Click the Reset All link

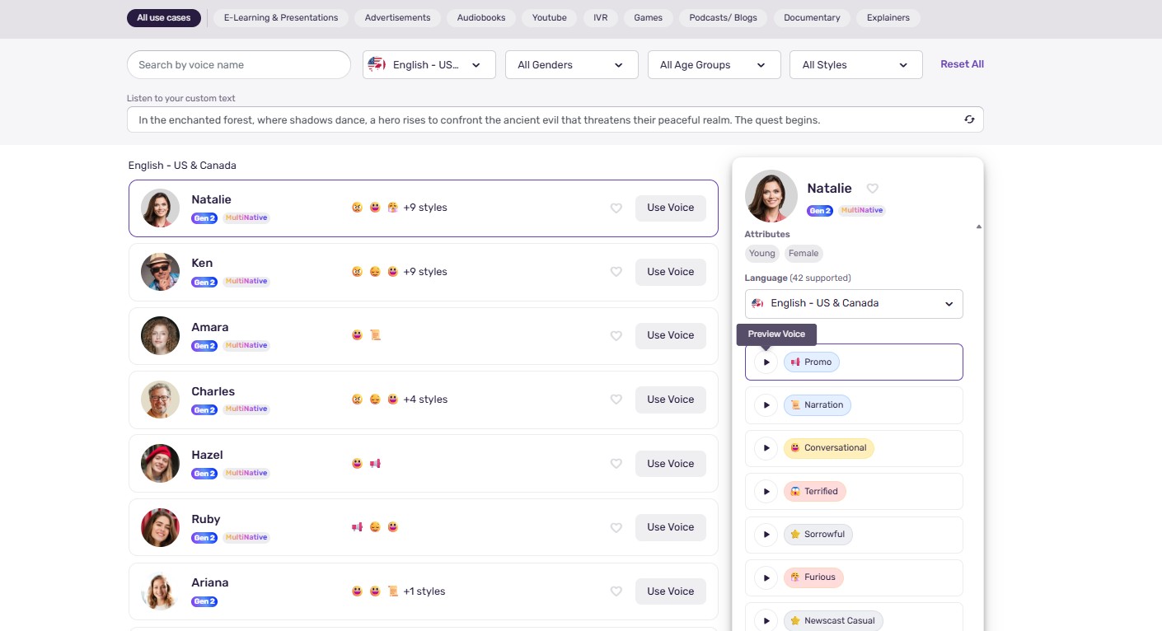click(x=962, y=64)
